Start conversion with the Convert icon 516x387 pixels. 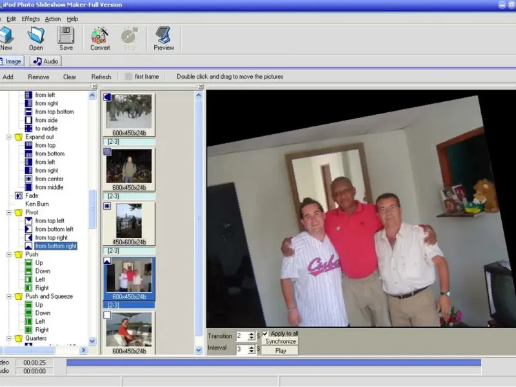point(100,35)
